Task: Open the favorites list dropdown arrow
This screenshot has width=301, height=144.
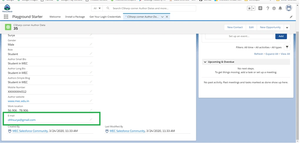Action: click(253, 8)
